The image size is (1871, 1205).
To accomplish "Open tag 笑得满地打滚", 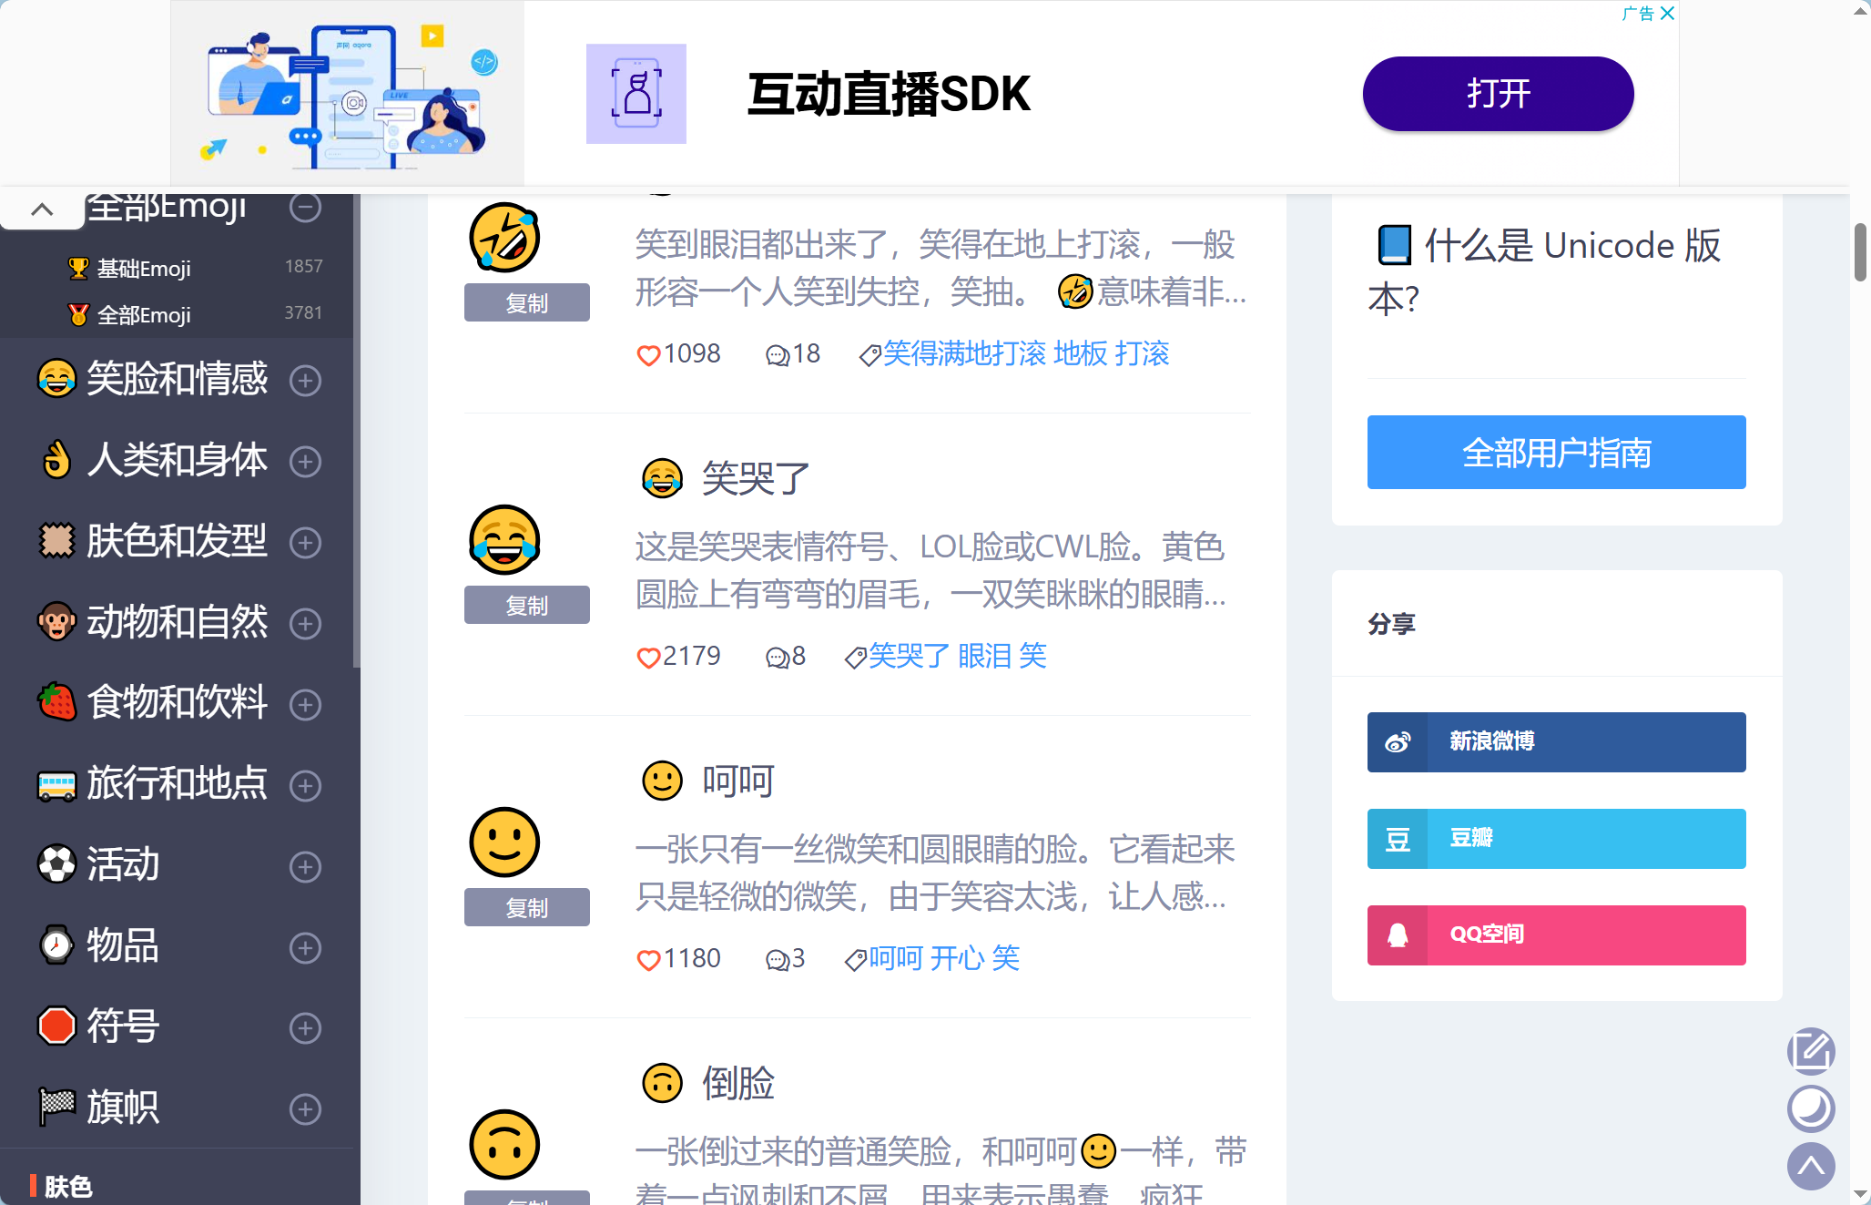I will click(964, 353).
